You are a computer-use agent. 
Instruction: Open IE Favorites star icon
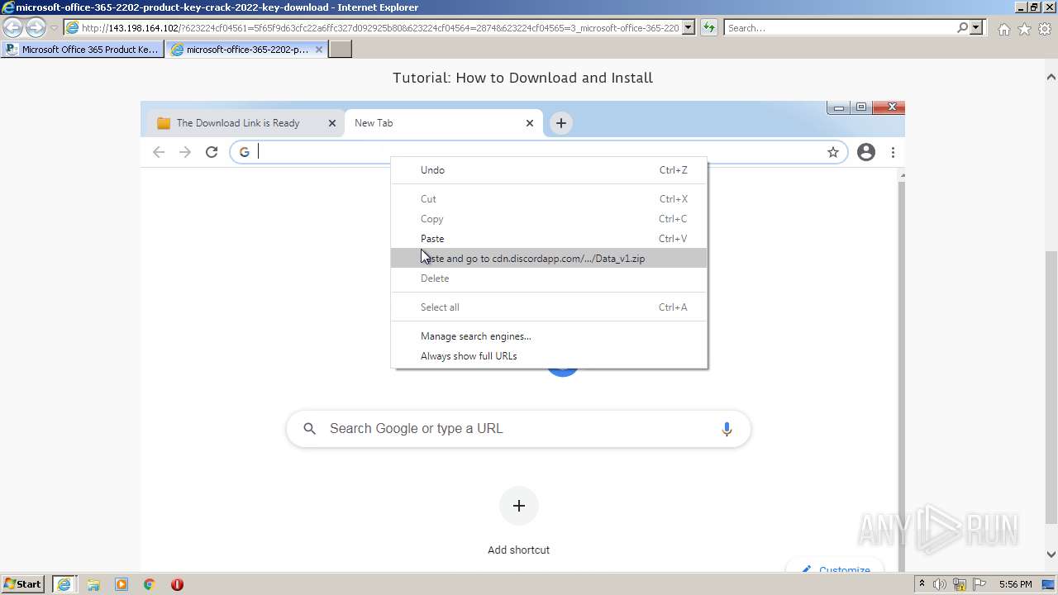[x=1024, y=29]
